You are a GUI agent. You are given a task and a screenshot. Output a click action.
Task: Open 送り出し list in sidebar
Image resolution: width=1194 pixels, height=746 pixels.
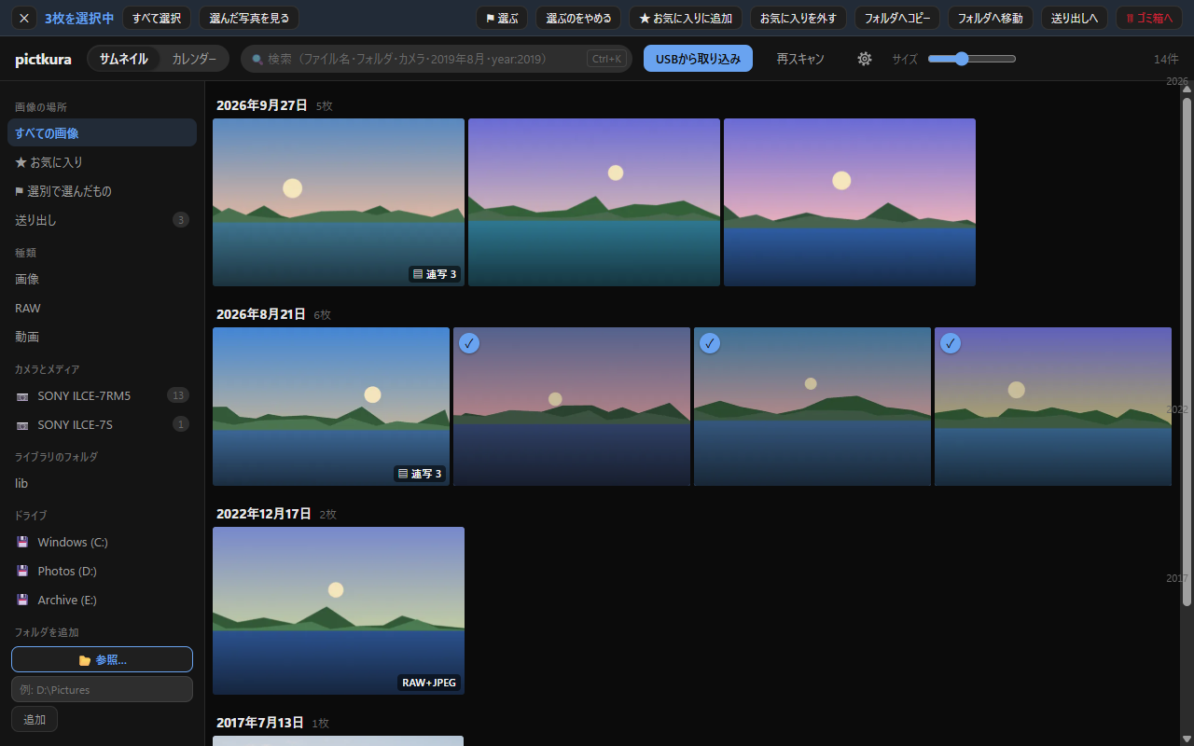coord(102,220)
